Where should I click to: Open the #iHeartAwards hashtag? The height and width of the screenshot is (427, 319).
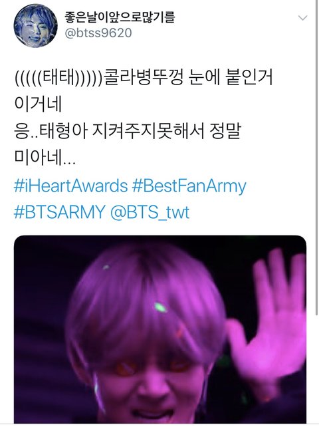pos(70,186)
